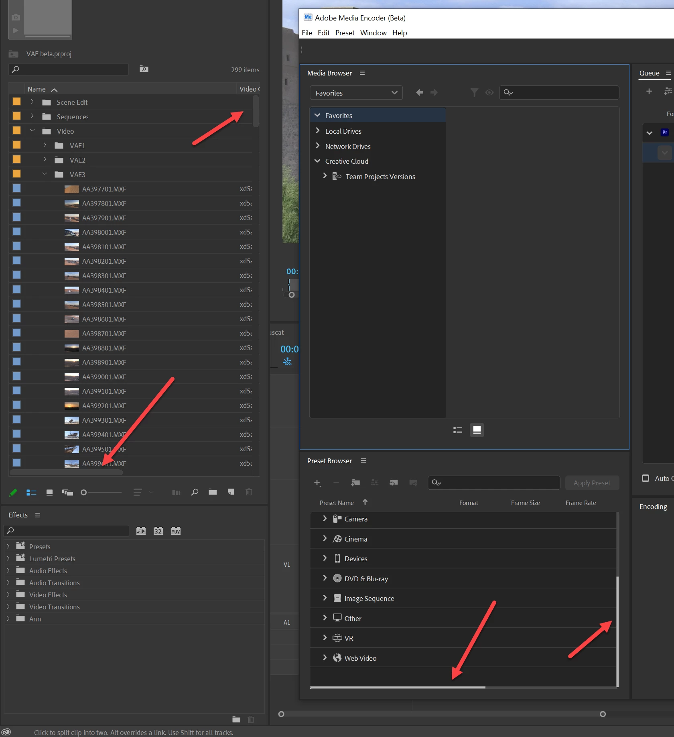
Task: Sort presets by the Format column
Action: point(469,503)
